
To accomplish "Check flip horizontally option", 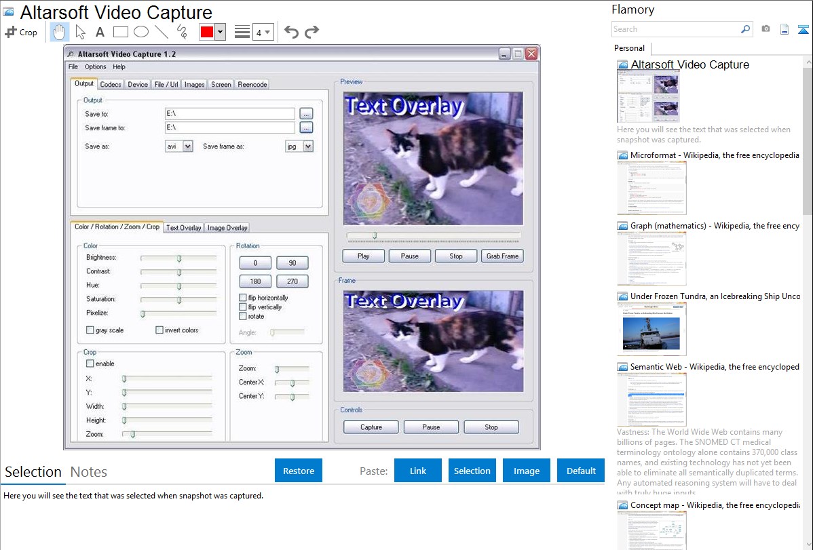I will pos(243,298).
